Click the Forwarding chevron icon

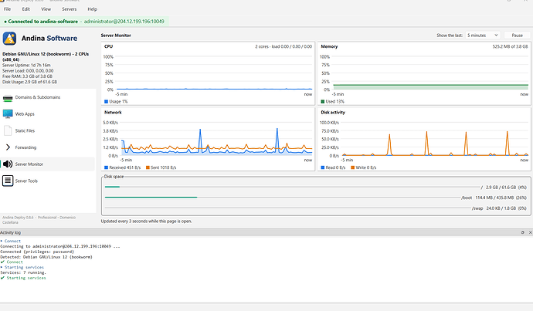pos(8,147)
